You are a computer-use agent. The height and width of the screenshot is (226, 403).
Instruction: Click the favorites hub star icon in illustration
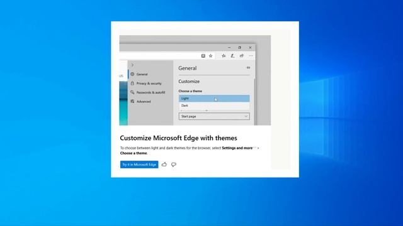(224, 56)
